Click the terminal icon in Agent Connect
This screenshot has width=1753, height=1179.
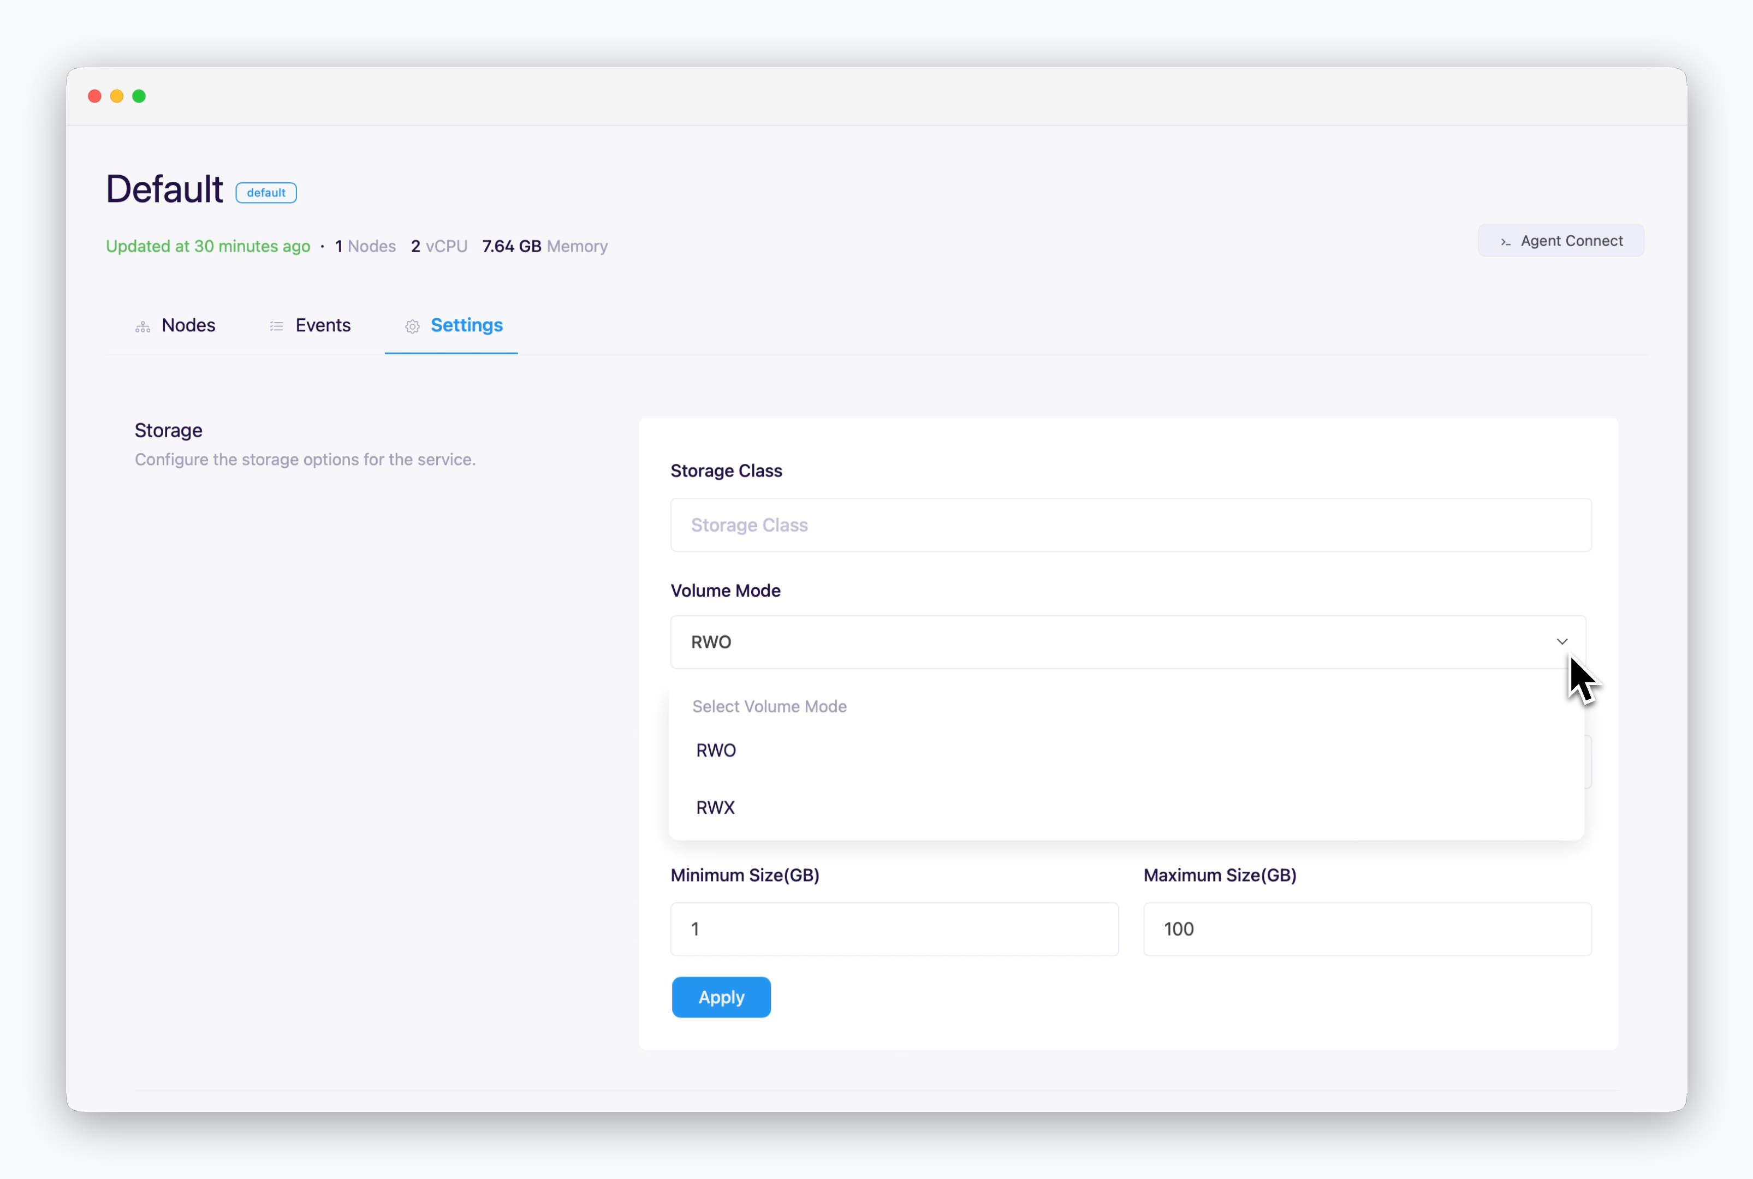(1506, 242)
